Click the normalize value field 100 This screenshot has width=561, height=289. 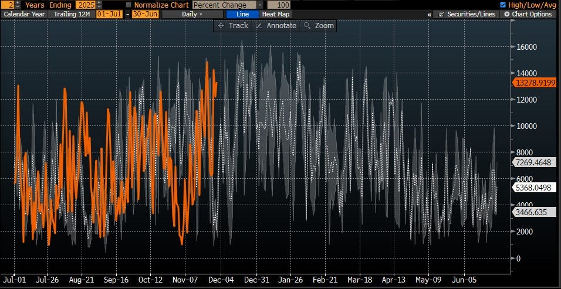point(279,5)
